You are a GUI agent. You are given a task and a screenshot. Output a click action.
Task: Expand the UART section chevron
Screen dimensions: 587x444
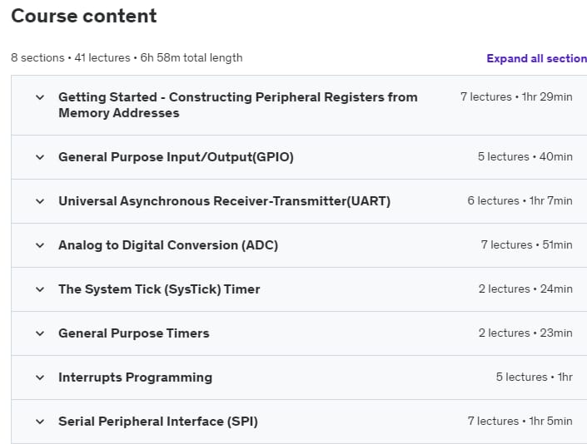point(40,201)
